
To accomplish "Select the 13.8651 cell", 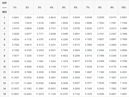I will (x=15, y=94).
